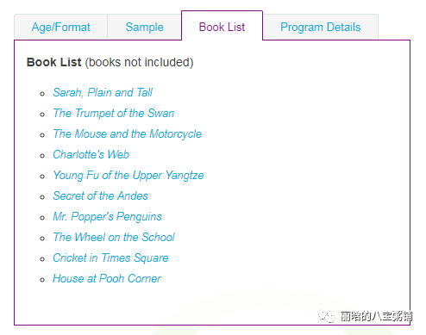Viewport: 426px width, 335px height.
Task: Open the Sample tab
Action: coord(144,27)
